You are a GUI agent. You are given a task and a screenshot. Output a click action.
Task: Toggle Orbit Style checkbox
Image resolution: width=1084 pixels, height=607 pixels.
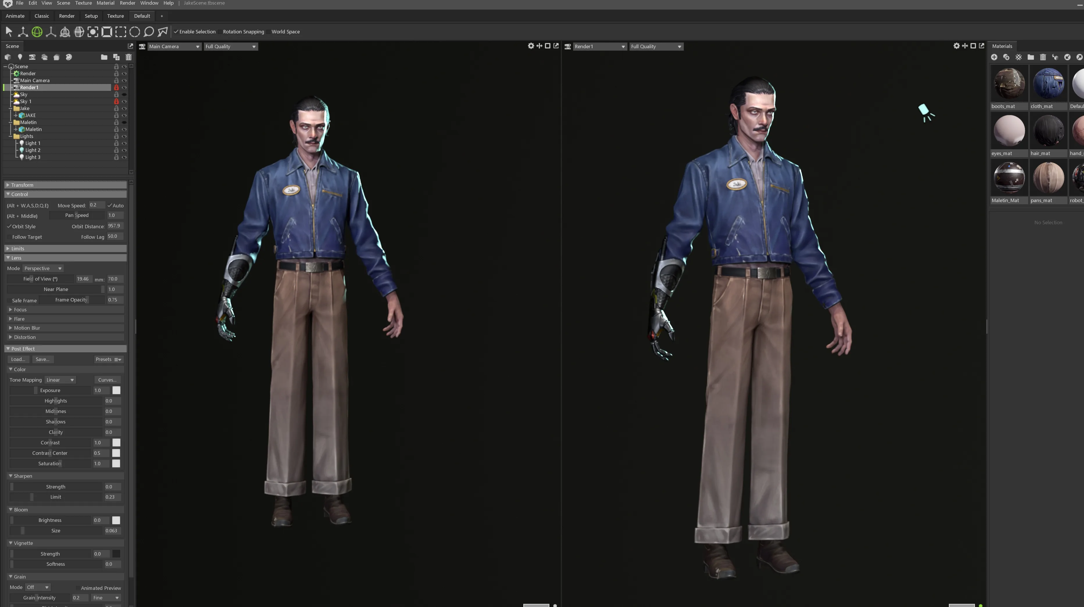(x=9, y=226)
